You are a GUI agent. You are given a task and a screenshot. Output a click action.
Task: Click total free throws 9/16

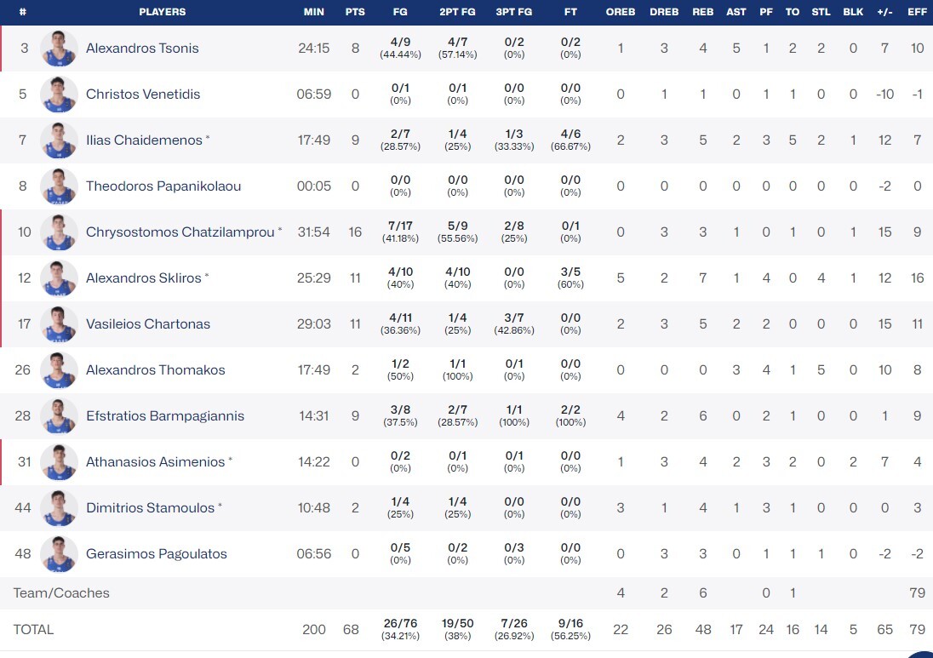click(570, 623)
